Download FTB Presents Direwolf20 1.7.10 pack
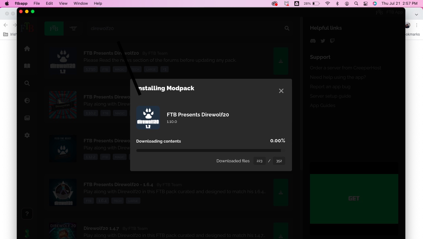The height and width of the screenshot is (239, 423). tap(281, 61)
